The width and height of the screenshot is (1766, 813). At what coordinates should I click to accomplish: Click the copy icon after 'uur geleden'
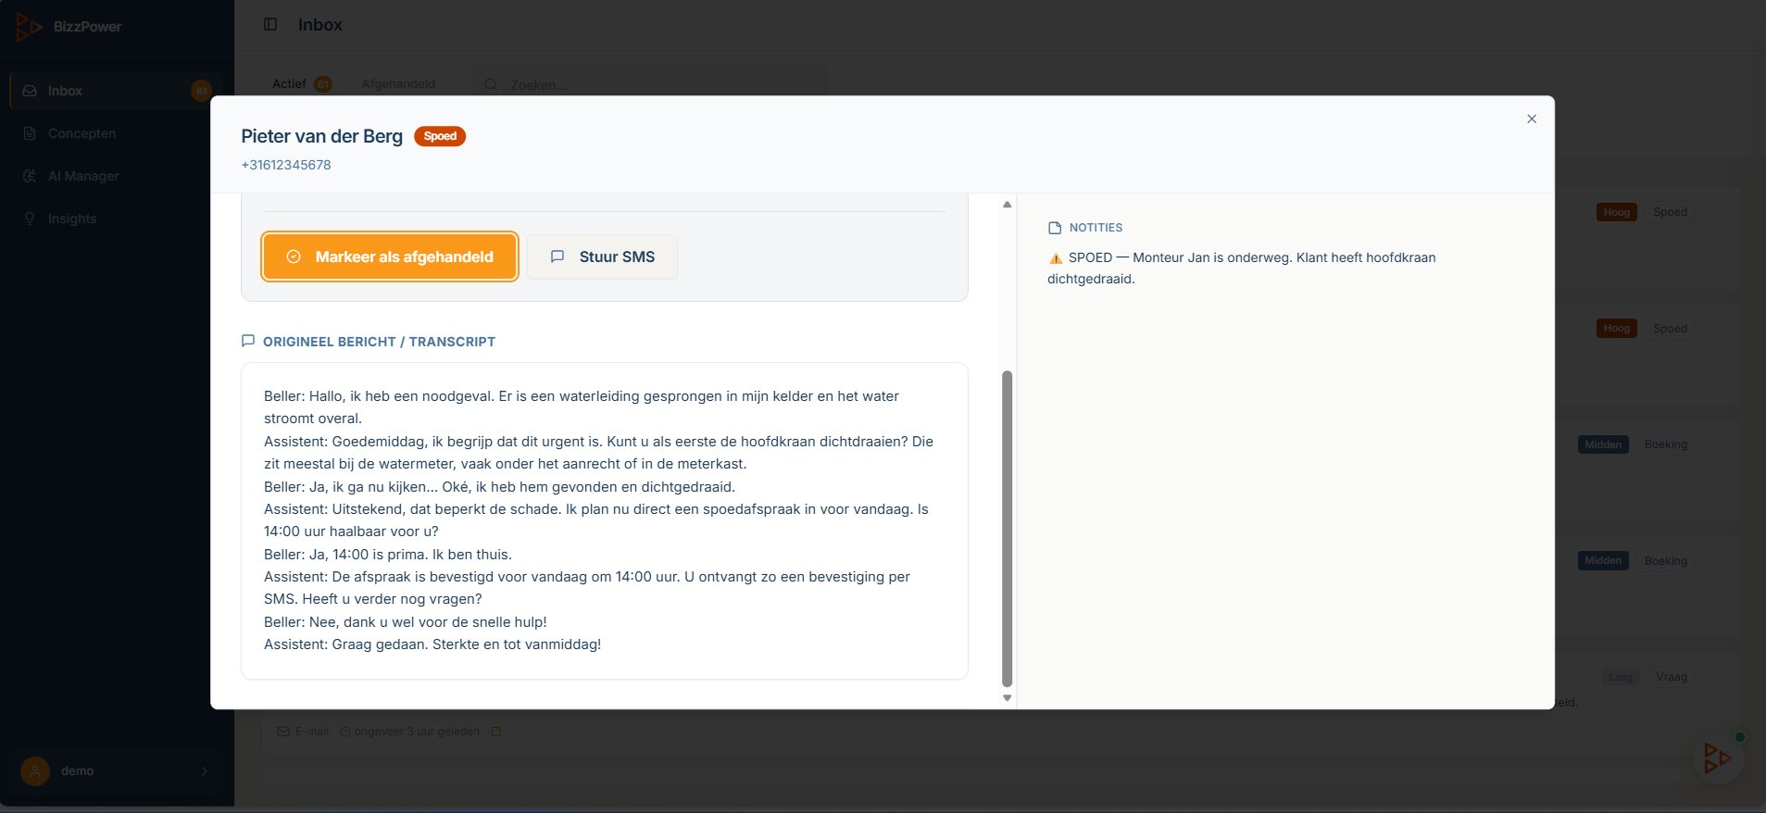[x=496, y=732]
